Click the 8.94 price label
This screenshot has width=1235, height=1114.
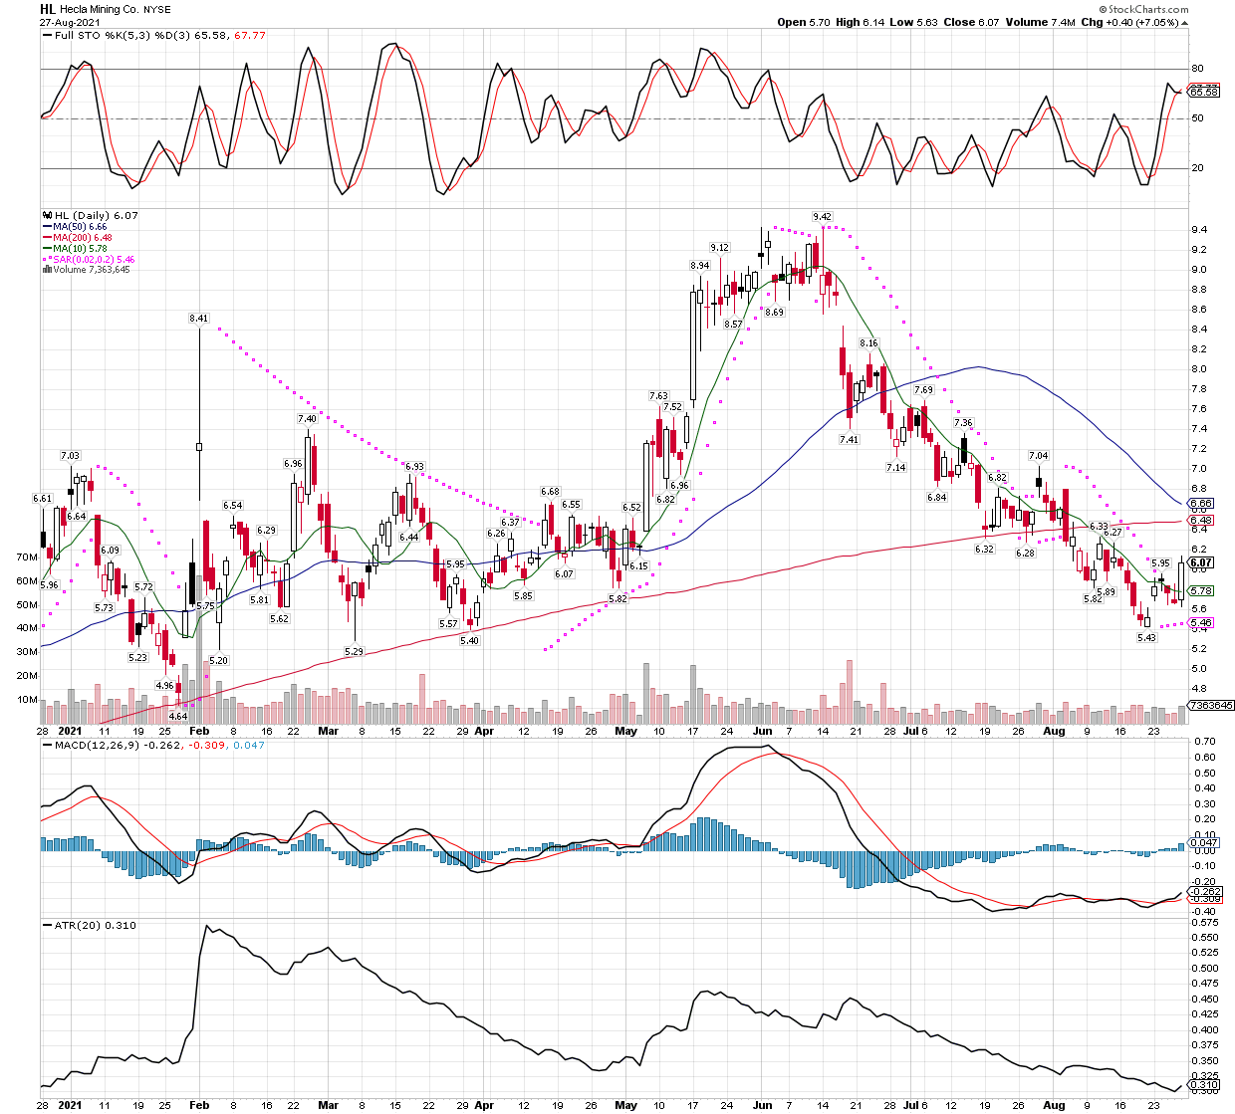click(700, 266)
